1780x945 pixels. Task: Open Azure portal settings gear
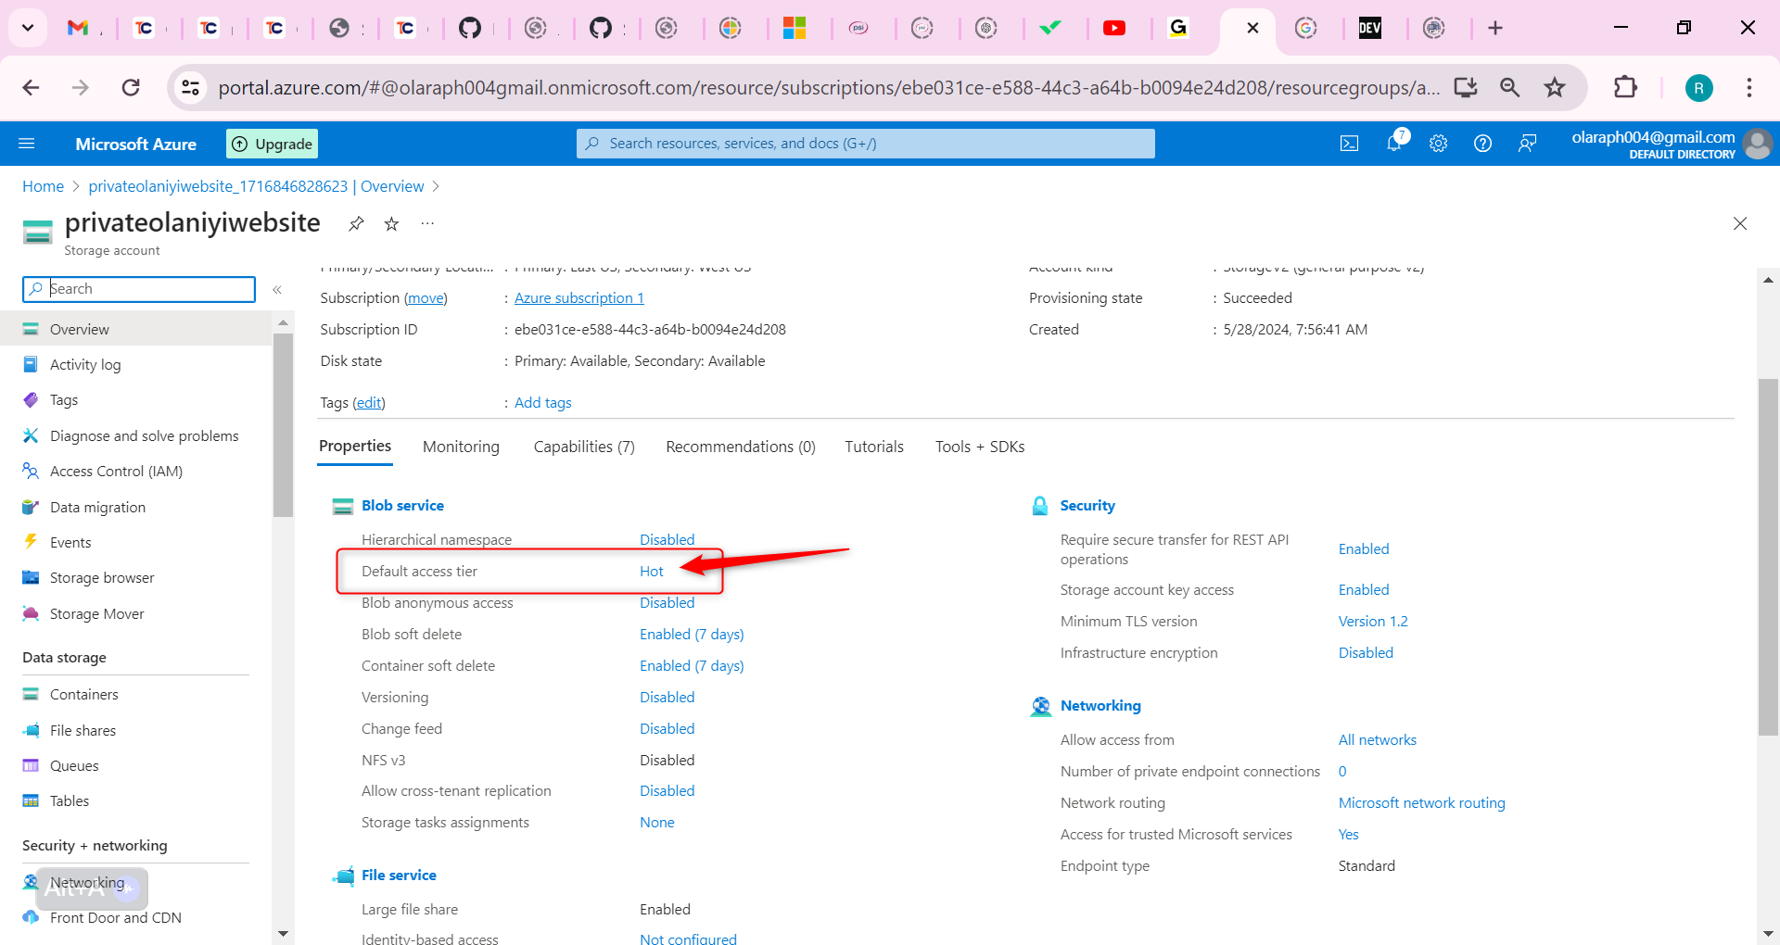tap(1438, 144)
